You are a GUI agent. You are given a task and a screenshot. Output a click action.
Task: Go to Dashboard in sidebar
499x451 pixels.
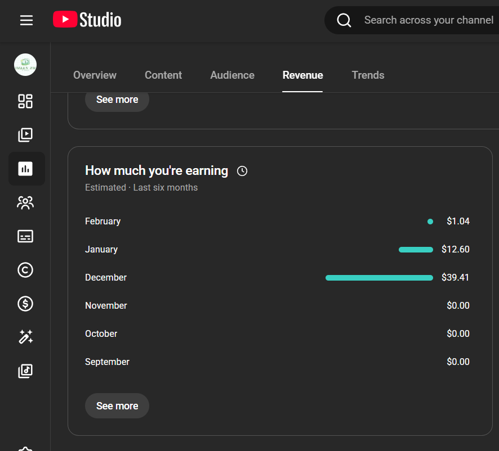point(25,101)
